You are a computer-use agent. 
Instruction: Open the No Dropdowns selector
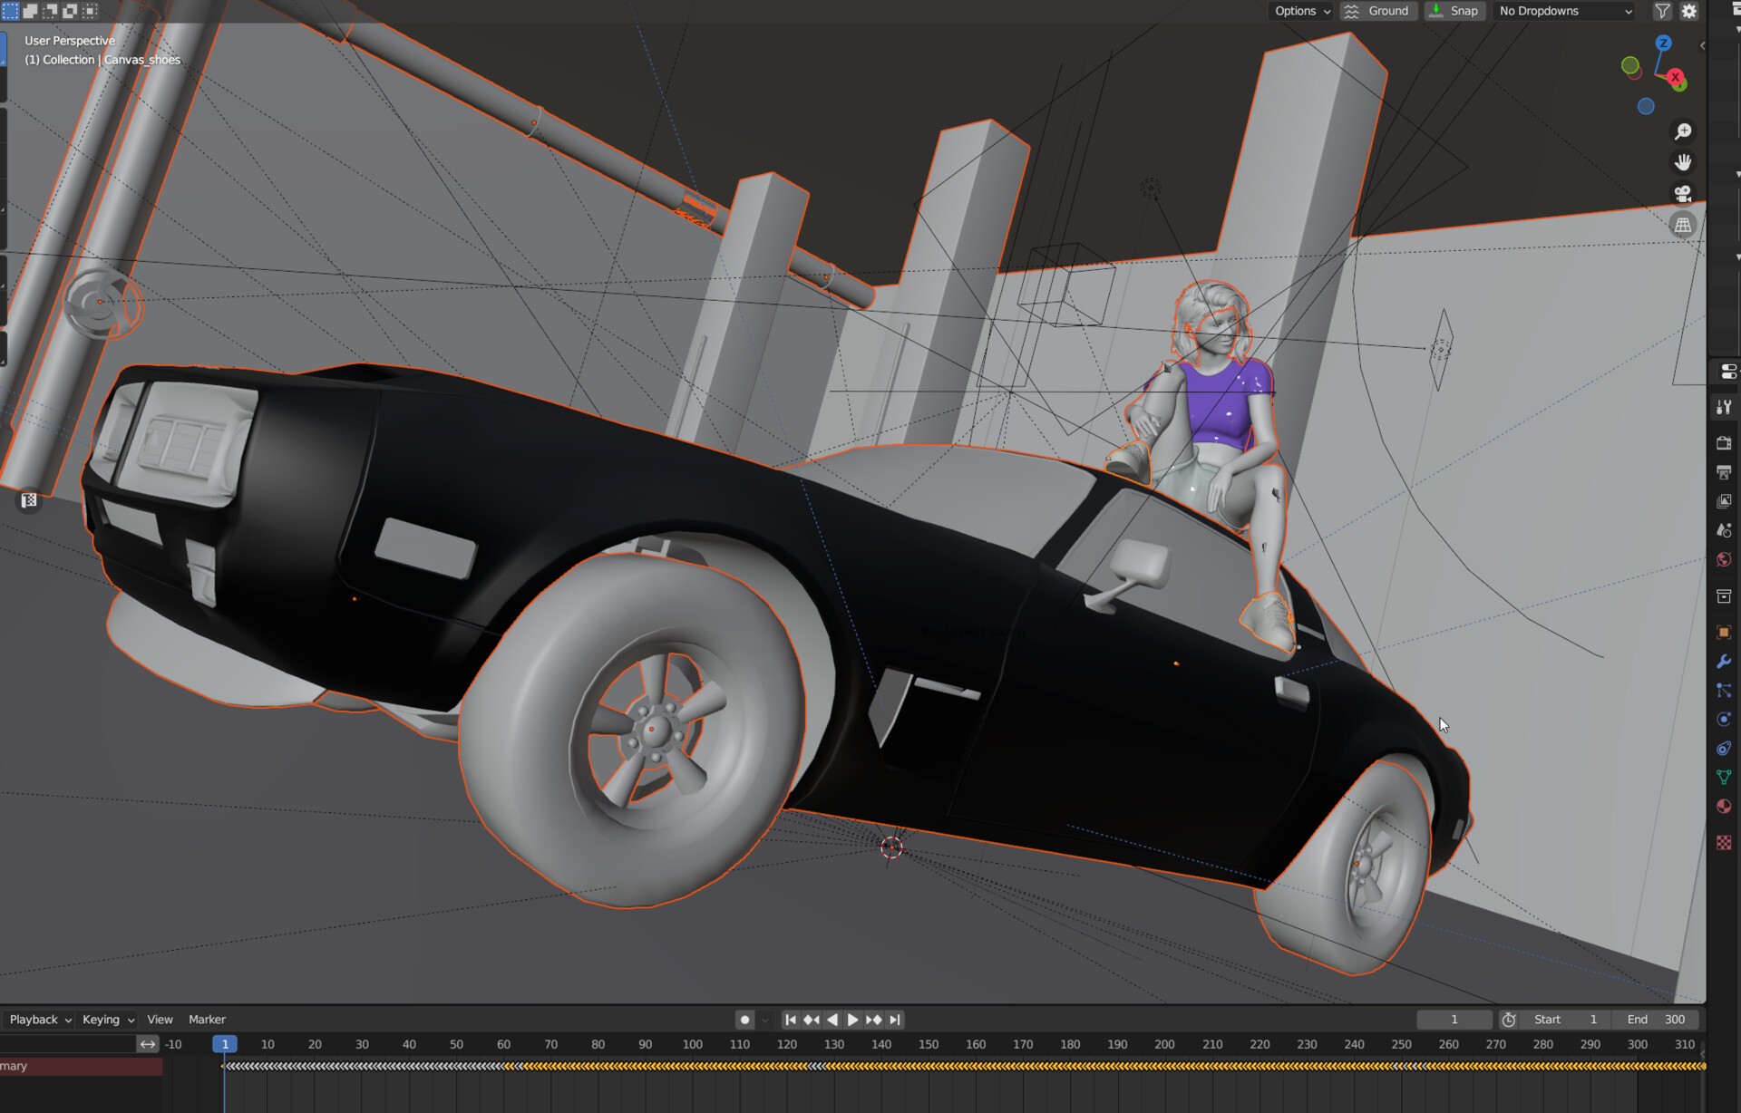point(1563,11)
